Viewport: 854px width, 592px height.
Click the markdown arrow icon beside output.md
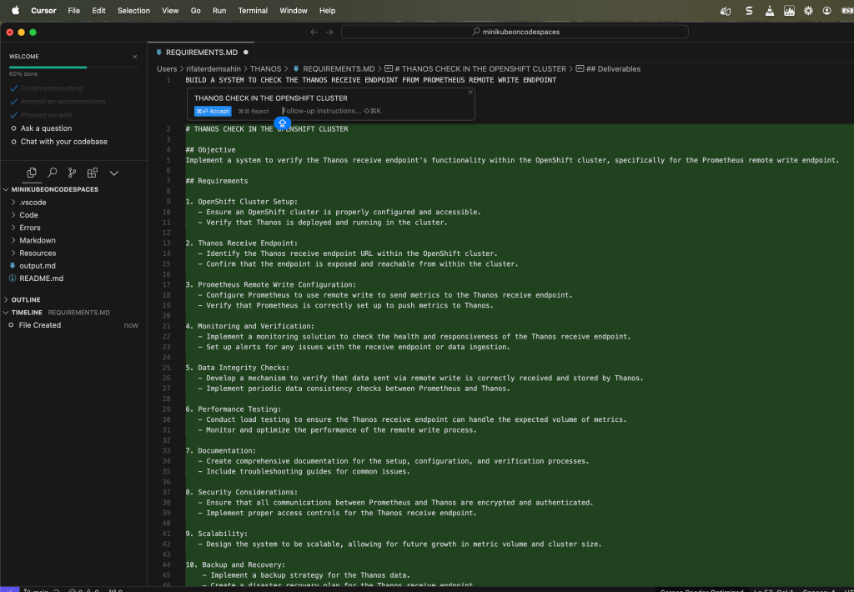13,266
